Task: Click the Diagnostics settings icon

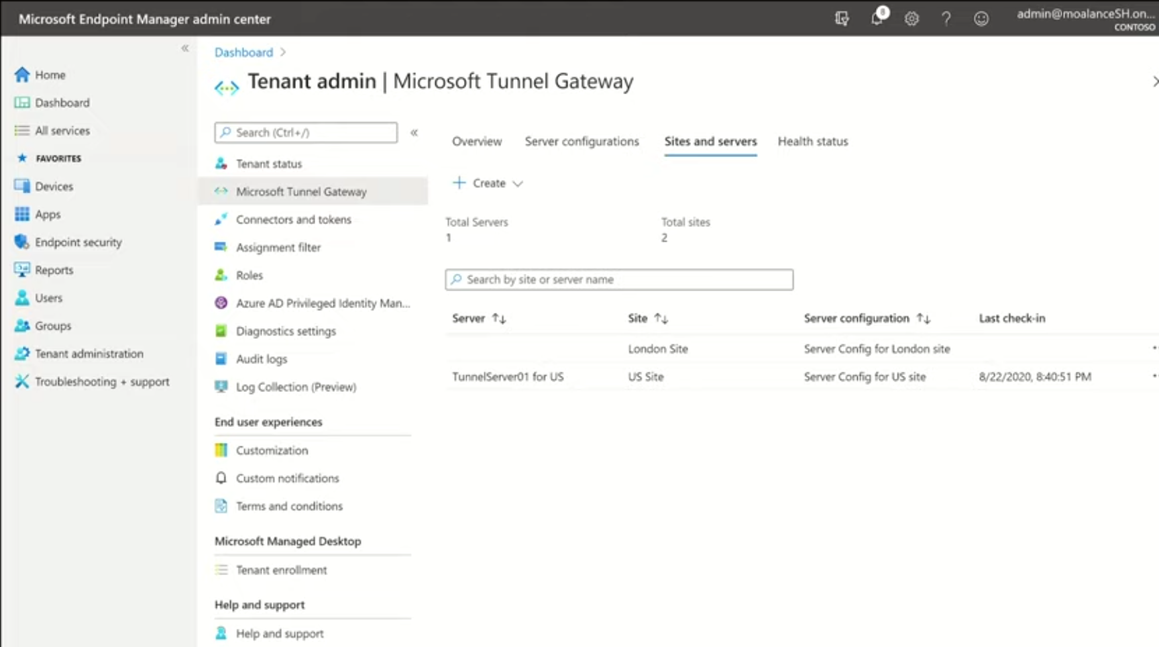Action: (x=221, y=331)
